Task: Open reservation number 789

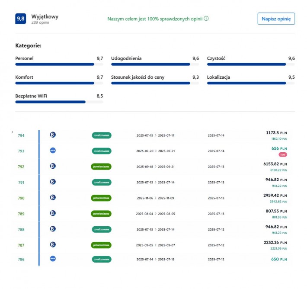Action: [21, 214]
